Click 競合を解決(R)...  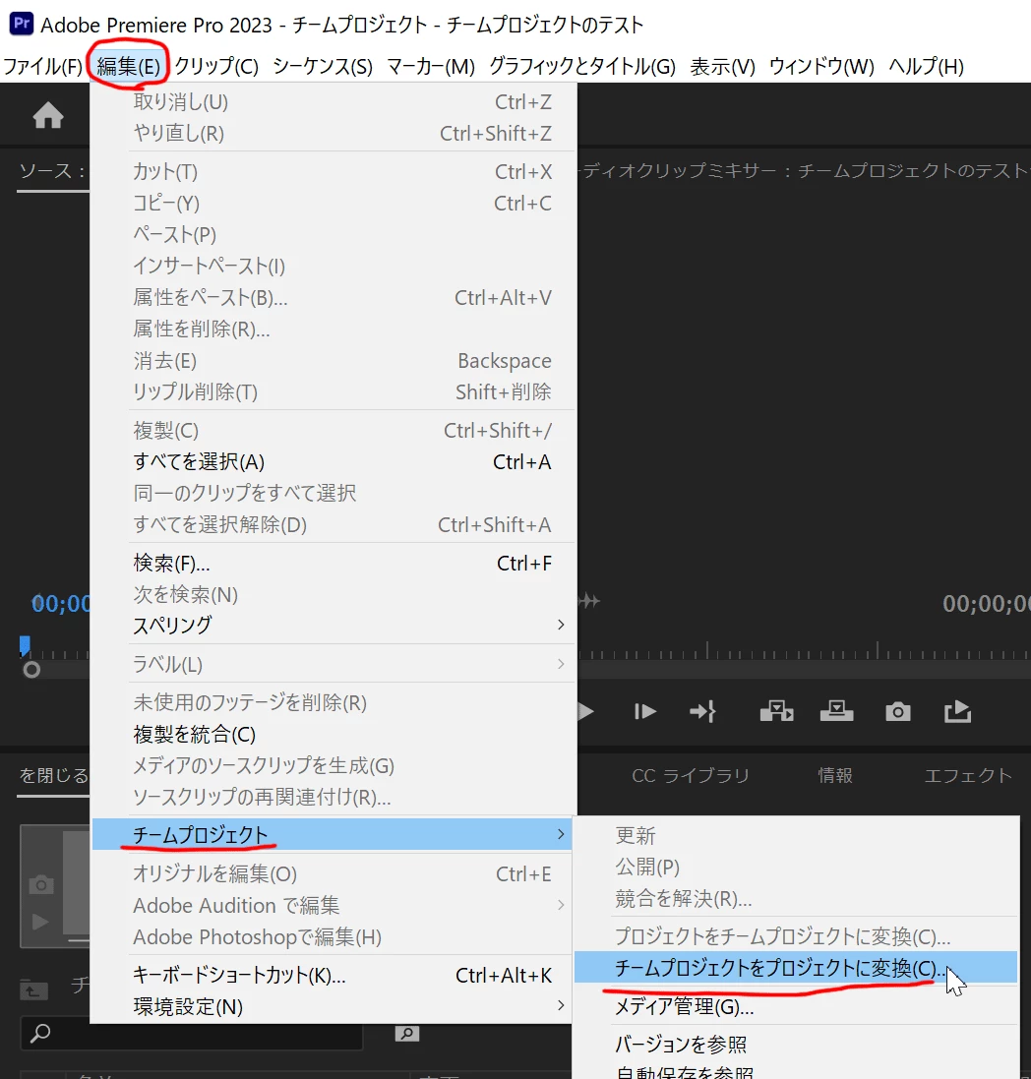[796, 898]
